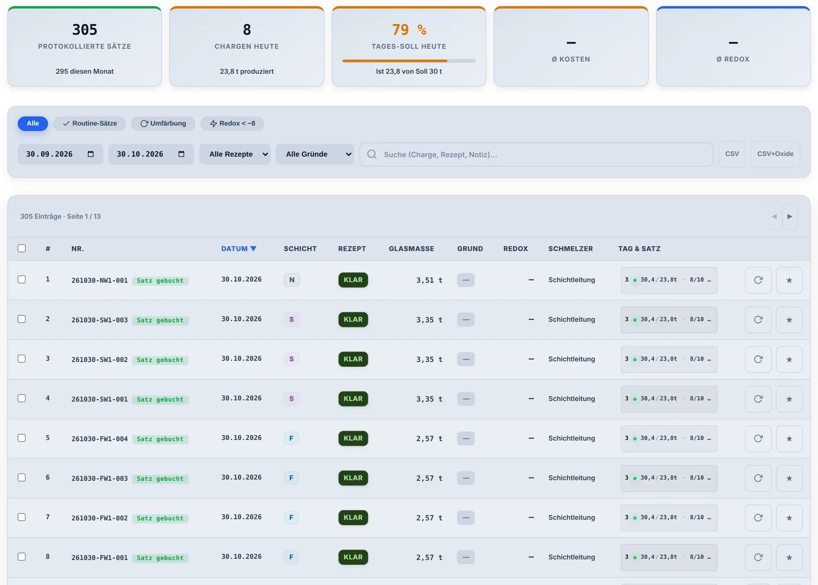This screenshot has height=585, width=818.
Task: Click the Grund dash badge in row 261030-SW1-003
Action: pyautogui.click(x=466, y=320)
